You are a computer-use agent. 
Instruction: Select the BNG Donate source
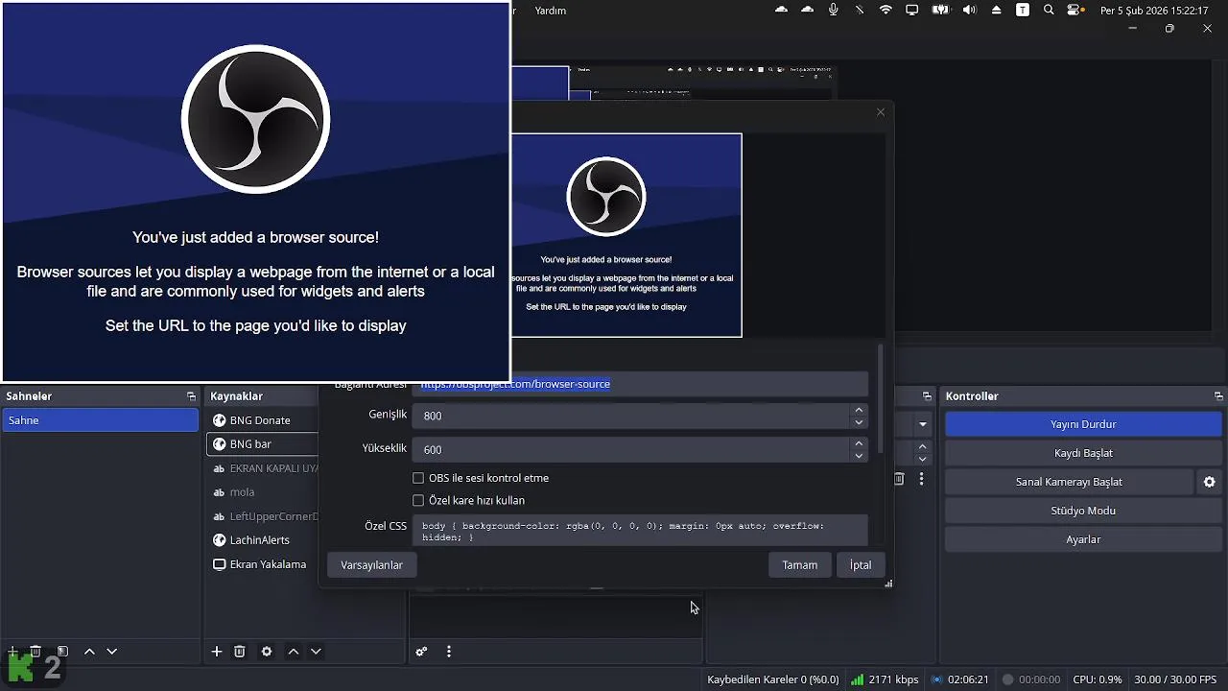[262, 420]
